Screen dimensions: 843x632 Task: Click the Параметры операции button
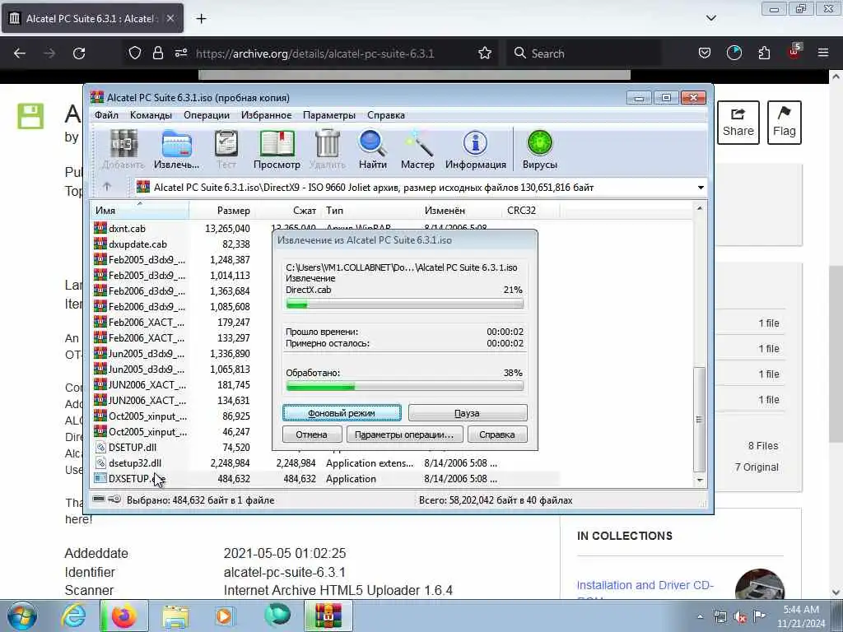[404, 434]
